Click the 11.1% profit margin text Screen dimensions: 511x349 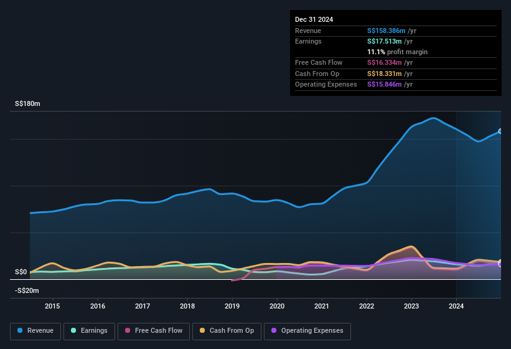tap(397, 52)
